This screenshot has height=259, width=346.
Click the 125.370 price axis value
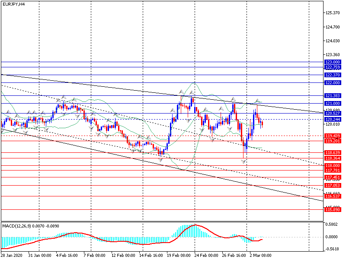click(332, 13)
